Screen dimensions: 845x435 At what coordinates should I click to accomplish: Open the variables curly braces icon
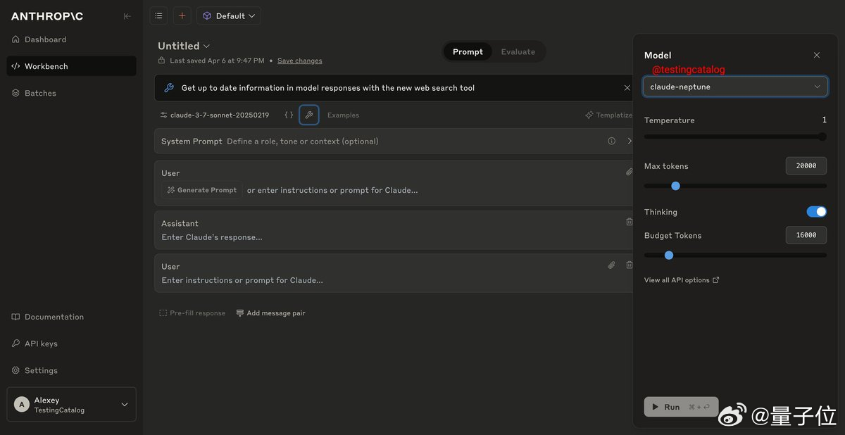pyautogui.click(x=289, y=115)
